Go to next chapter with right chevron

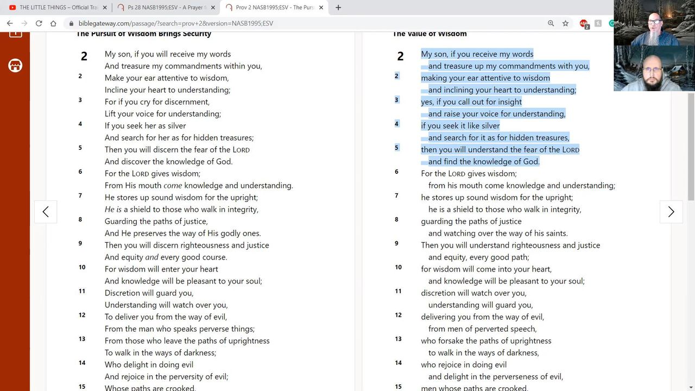[671, 212]
